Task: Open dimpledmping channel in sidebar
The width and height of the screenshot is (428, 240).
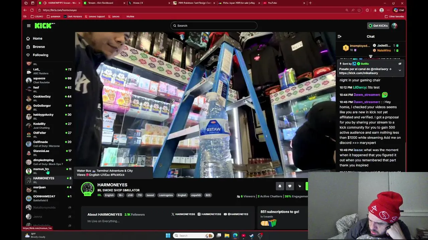Action: tap(49, 162)
